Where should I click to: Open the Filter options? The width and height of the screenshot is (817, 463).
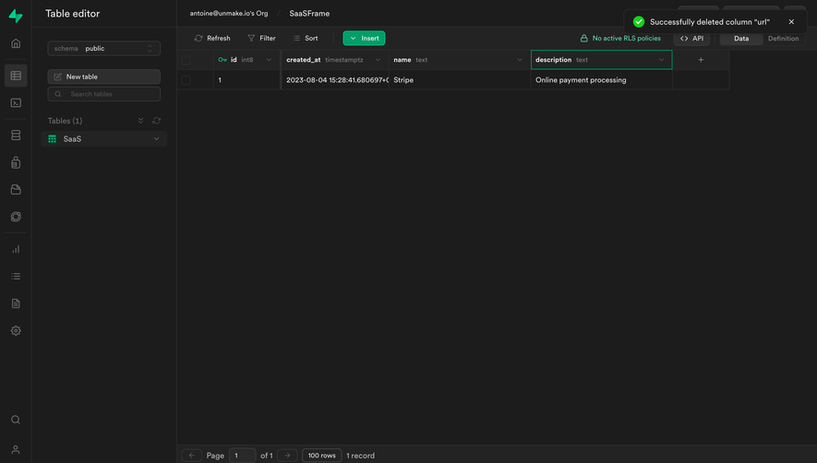(261, 38)
